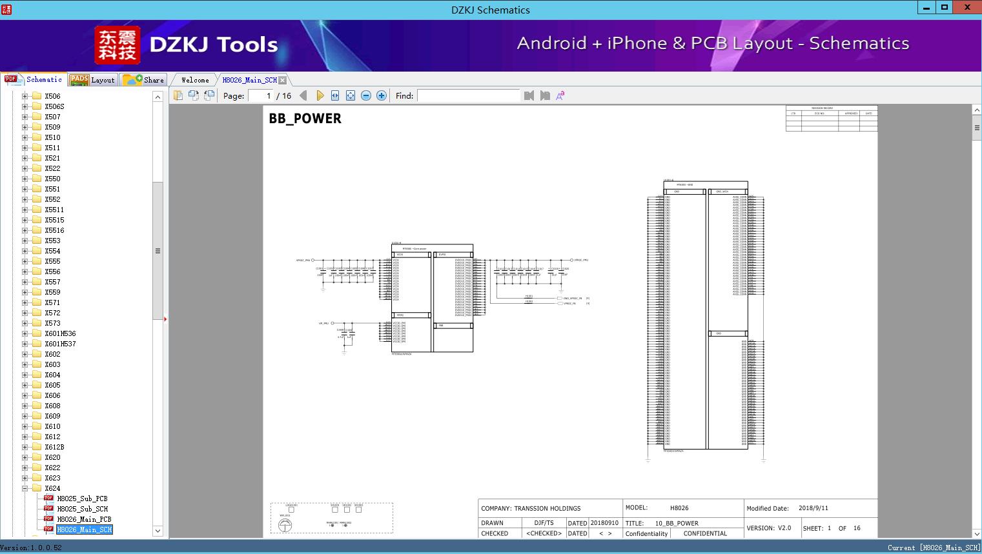Select the X5516 folder
The width and height of the screenshot is (982, 554).
point(54,230)
